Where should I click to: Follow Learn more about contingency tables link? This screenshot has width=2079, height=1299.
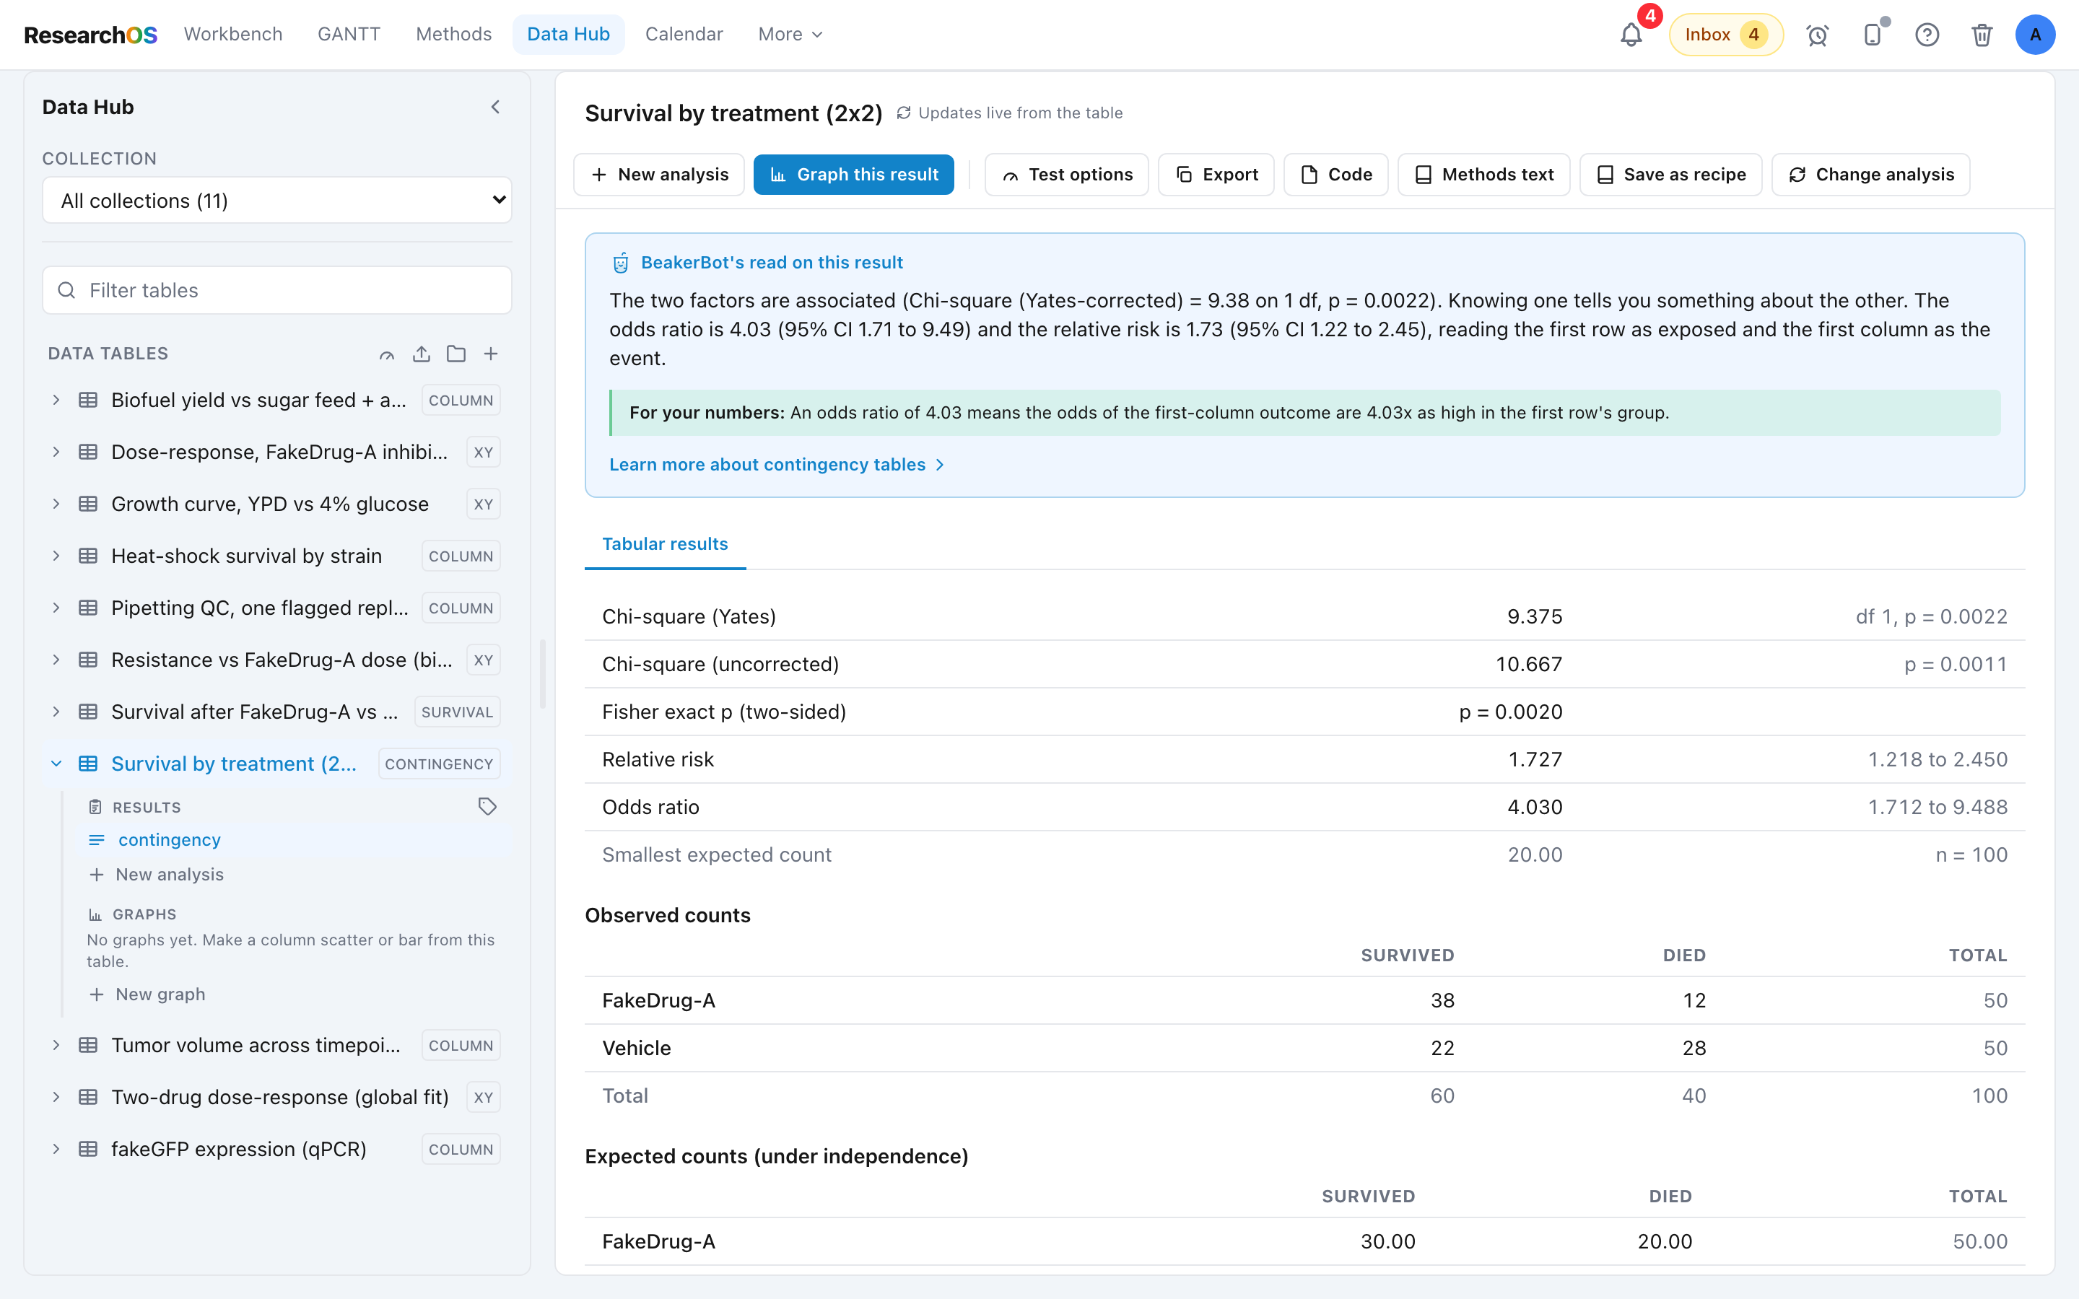777,465
